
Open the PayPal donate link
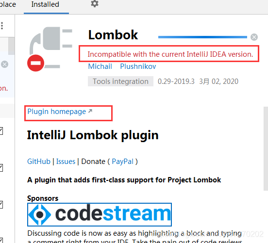tap(122, 162)
